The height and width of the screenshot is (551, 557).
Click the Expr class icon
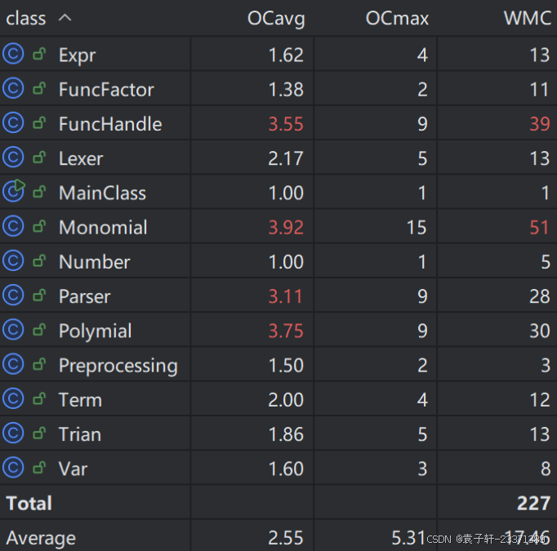(13, 54)
